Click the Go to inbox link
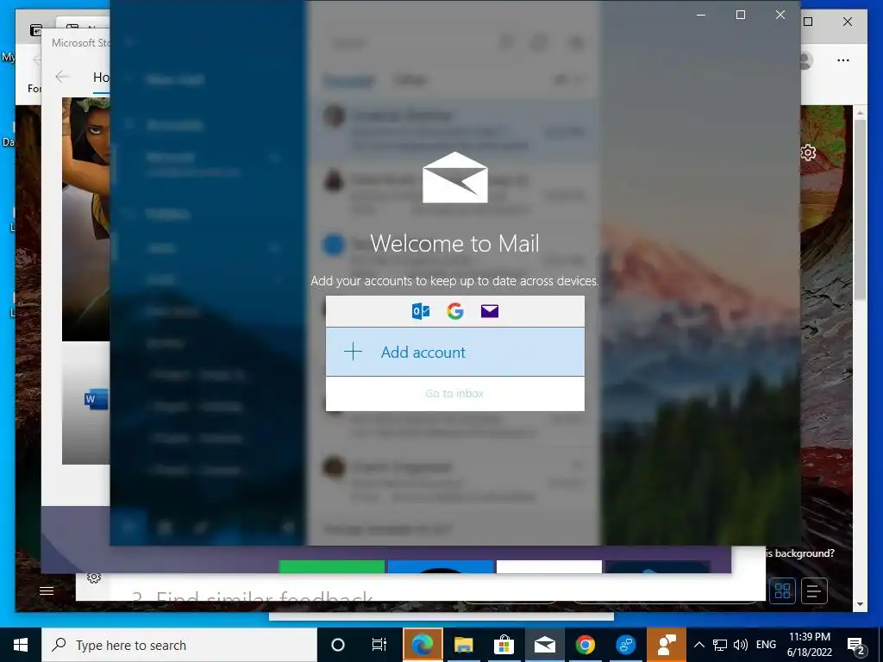Image resolution: width=883 pixels, height=662 pixels. pyautogui.click(x=454, y=393)
